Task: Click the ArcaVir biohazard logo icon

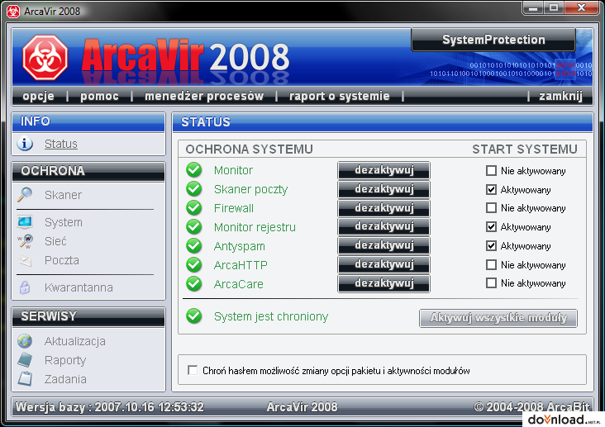Action: 45,58
